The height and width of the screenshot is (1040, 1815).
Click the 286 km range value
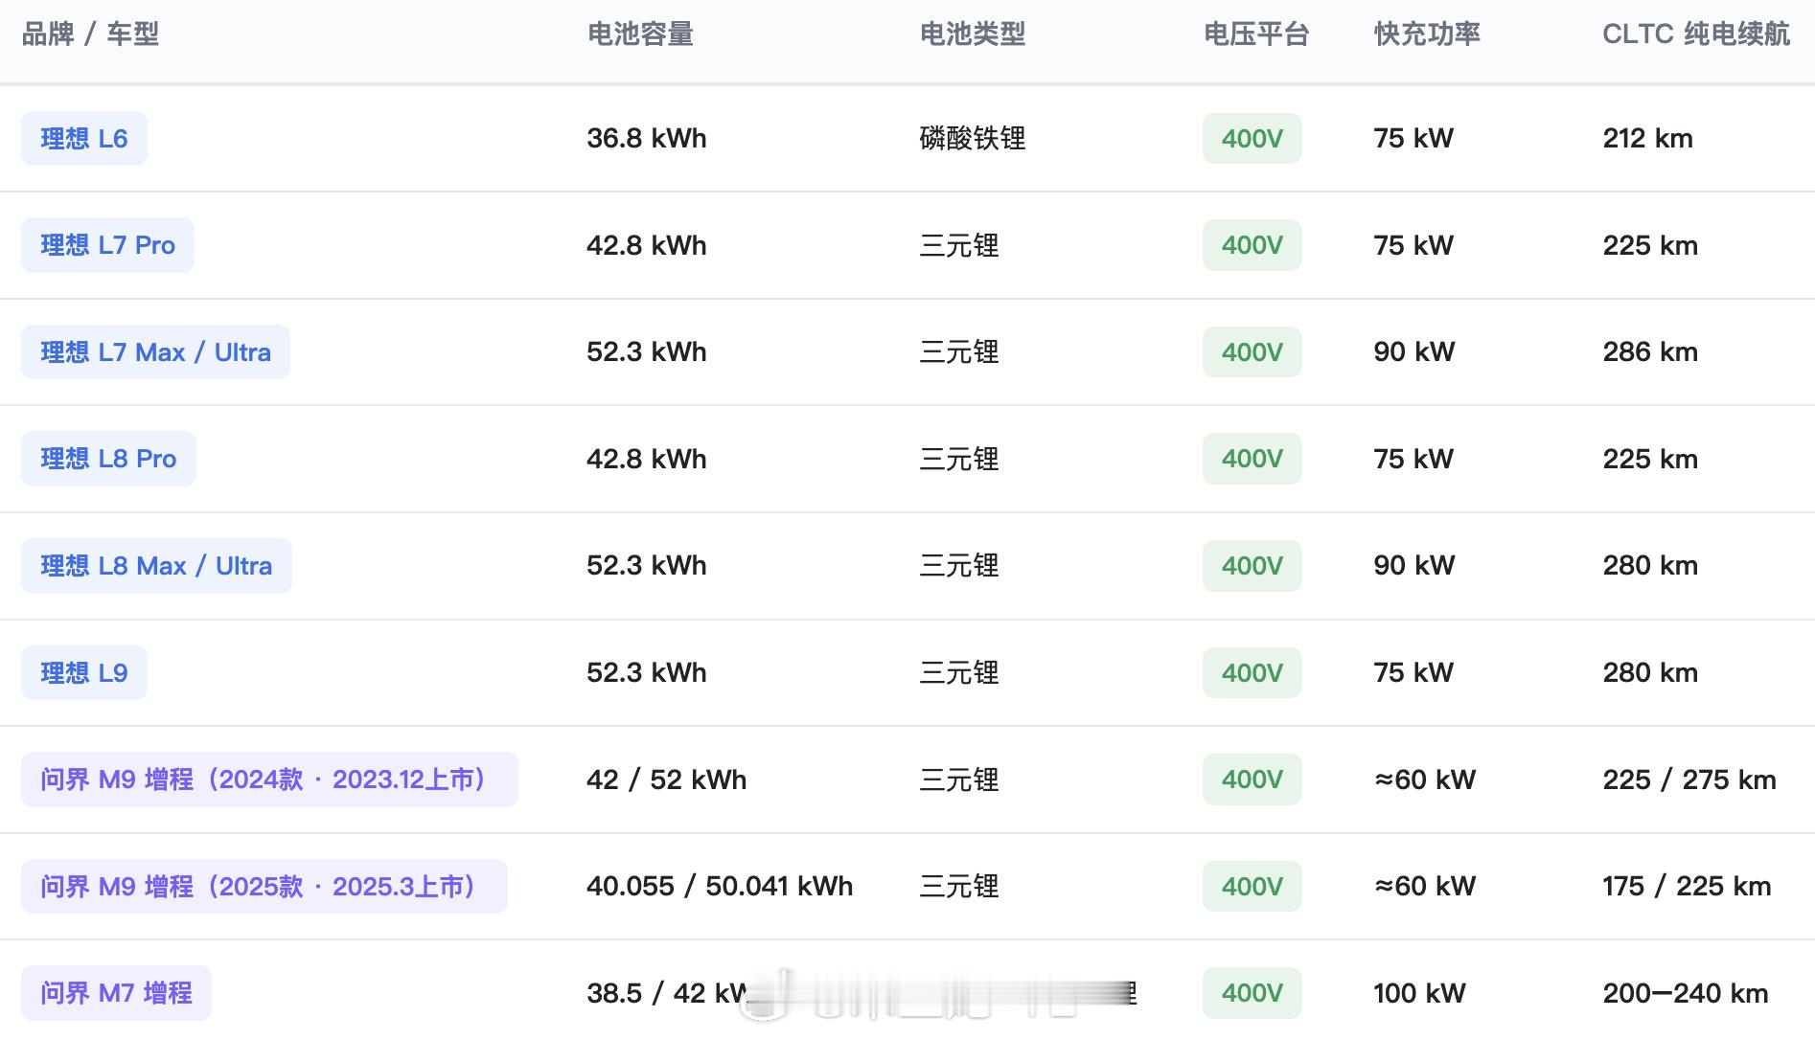coord(1650,352)
